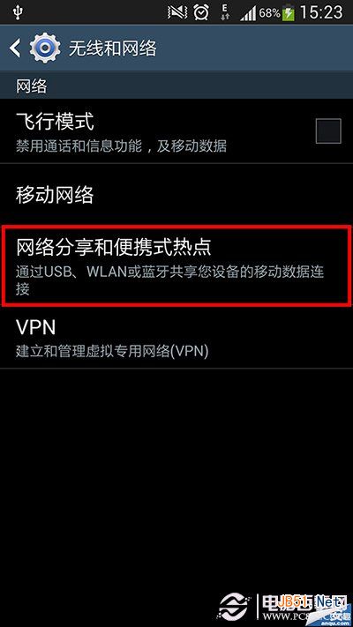Enable the 飞行模式 checkbox
Image resolution: width=353 pixels, height=627 pixels.
click(x=328, y=131)
